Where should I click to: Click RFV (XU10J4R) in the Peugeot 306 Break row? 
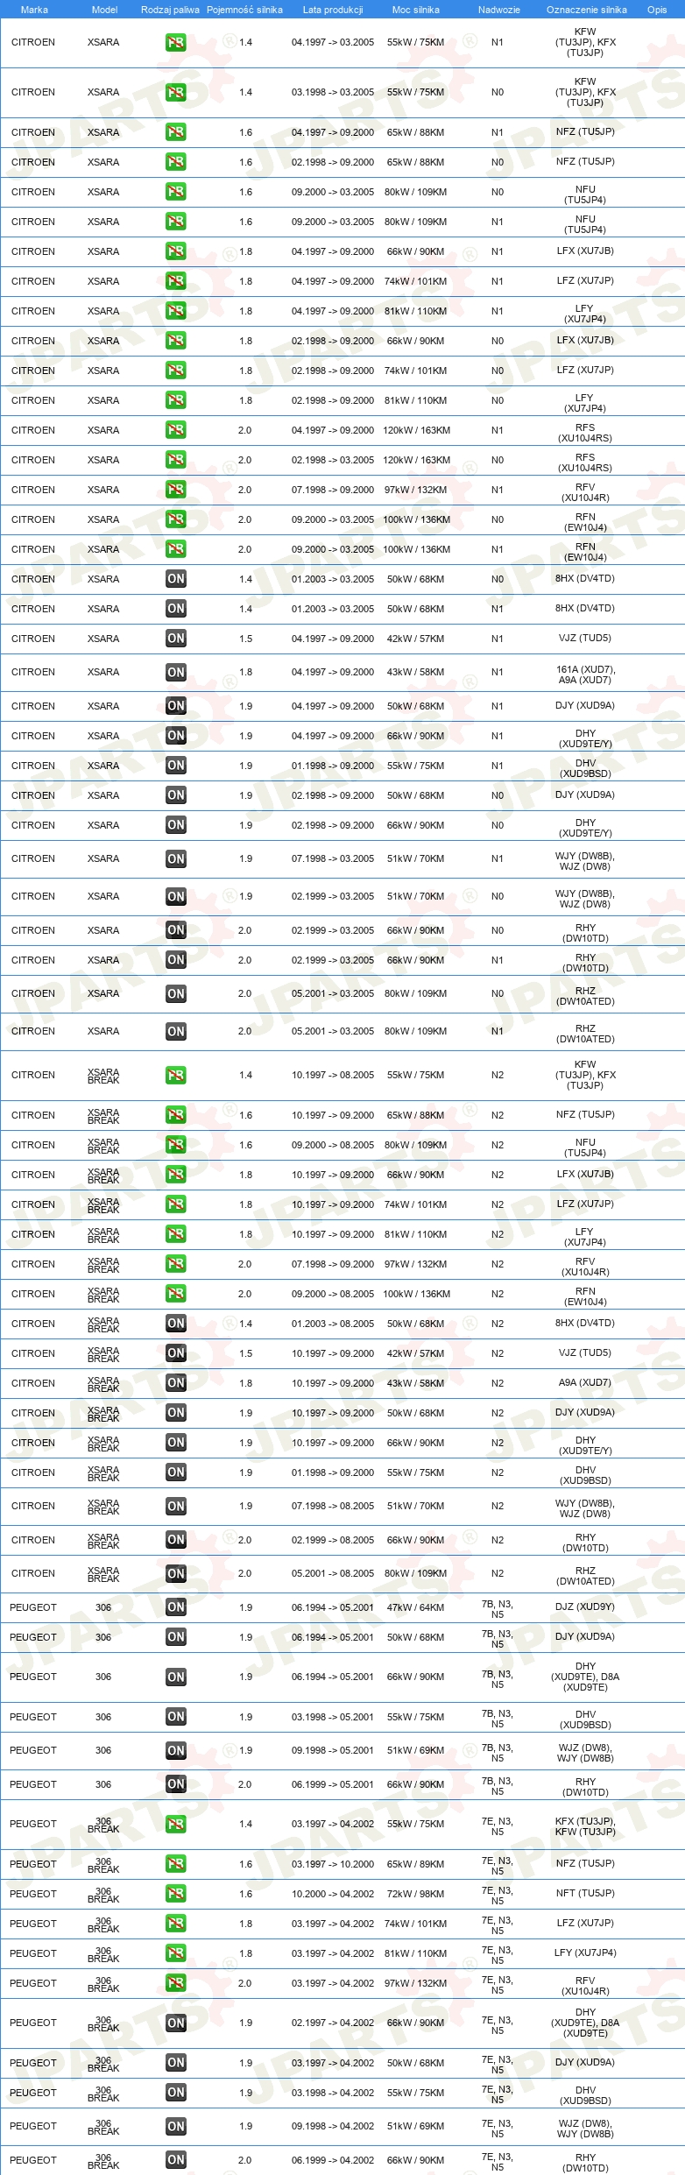(585, 1986)
